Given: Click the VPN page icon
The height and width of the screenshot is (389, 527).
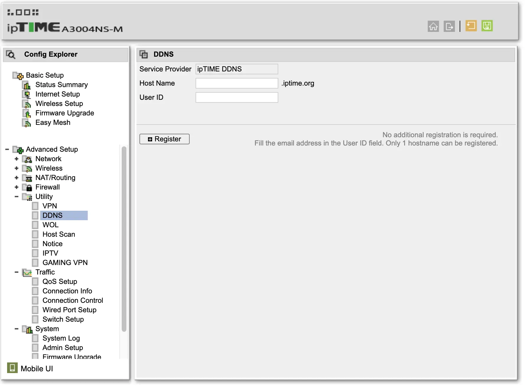Looking at the screenshot, I should (35, 206).
